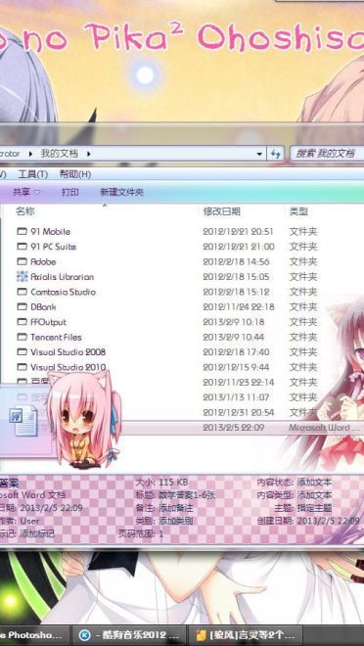Image resolution: width=364 pixels, height=646 pixels.
Task: Click 添加备注 in details pane
Action: coord(176,508)
